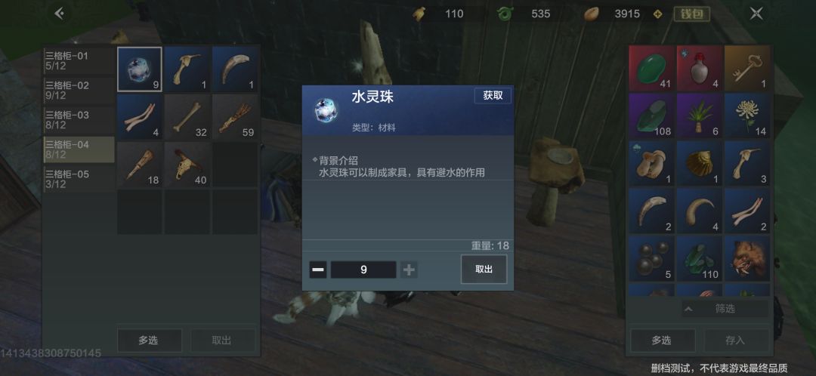Click the back arrow icon at top left
Viewport: 816px width, 376px height.
point(60,14)
